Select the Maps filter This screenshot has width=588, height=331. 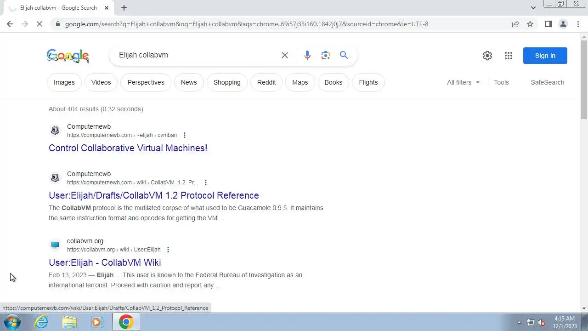[x=300, y=82]
